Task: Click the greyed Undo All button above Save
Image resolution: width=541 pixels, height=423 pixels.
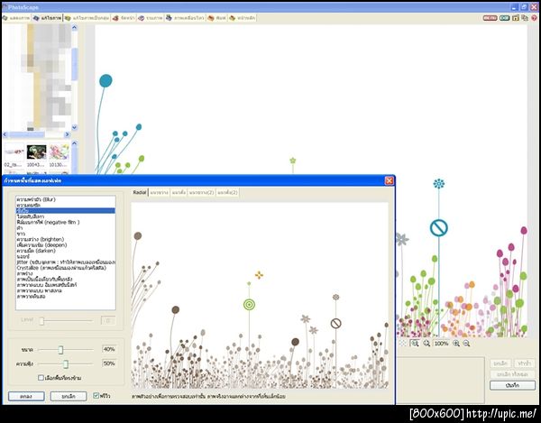Action: click(512, 374)
